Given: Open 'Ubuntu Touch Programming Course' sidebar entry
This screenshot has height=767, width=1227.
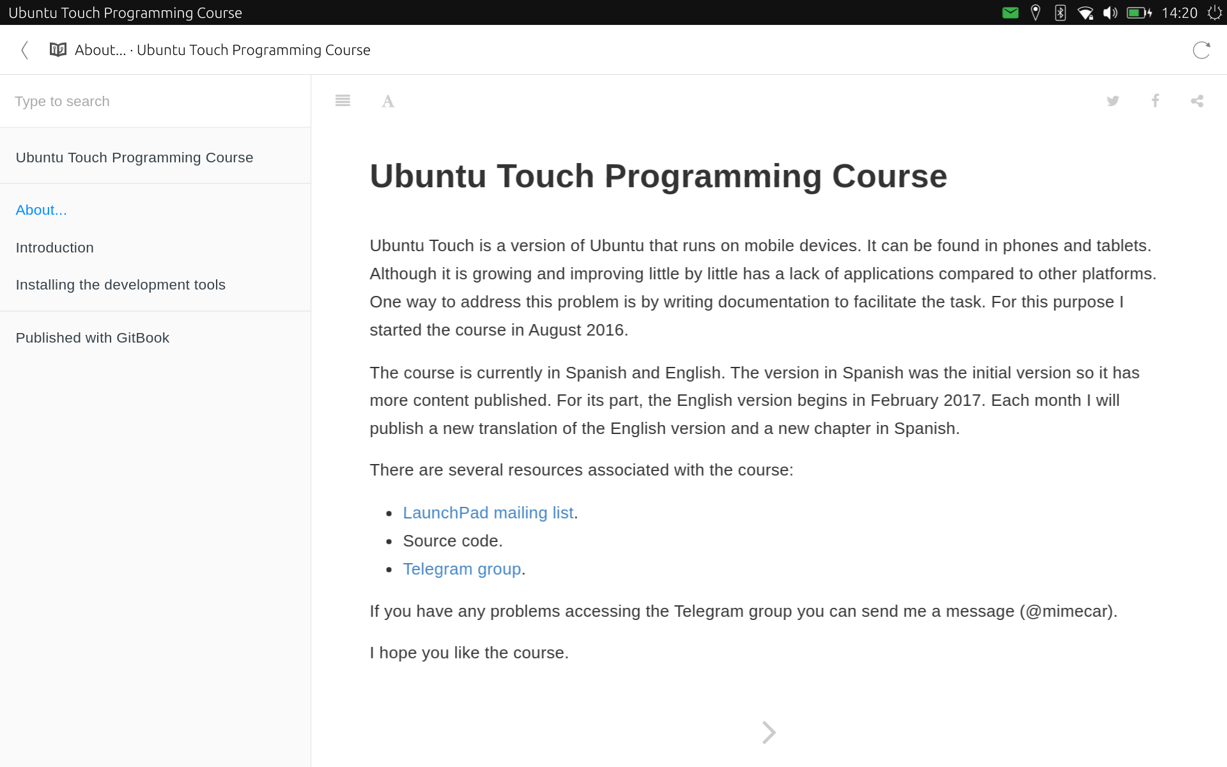Looking at the screenshot, I should 155,157.
